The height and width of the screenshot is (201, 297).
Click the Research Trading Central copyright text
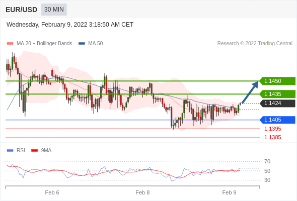pyautogui.click(x=255, y=44)
